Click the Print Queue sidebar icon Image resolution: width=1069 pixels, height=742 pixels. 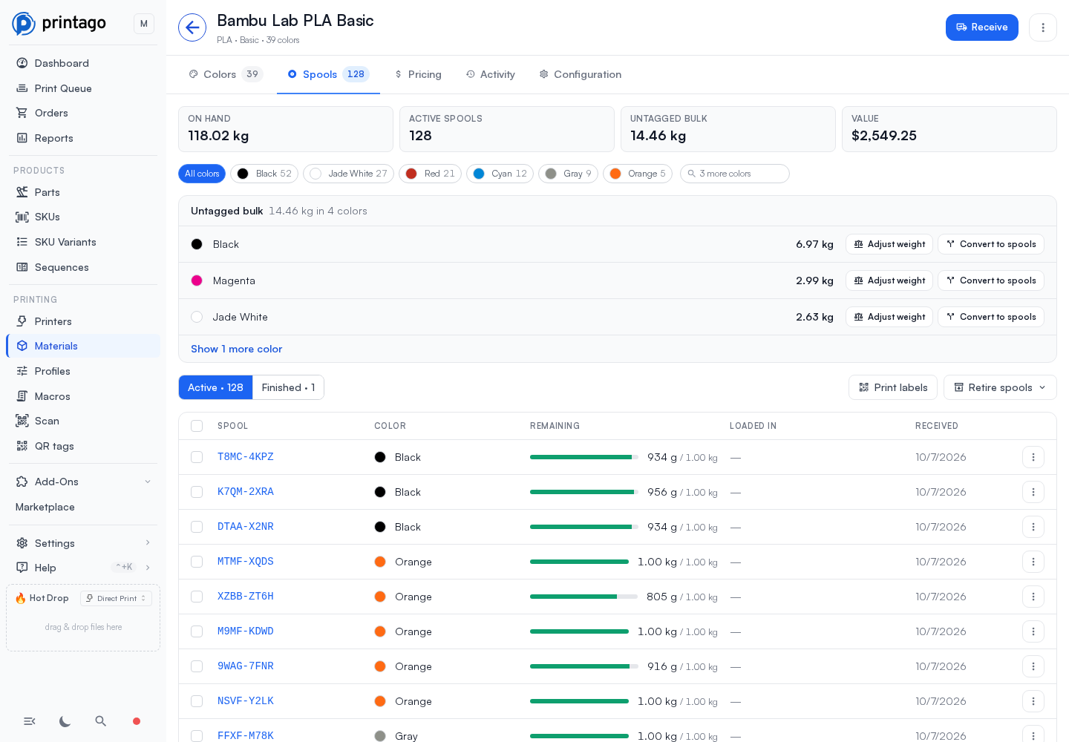coord(22,88)
